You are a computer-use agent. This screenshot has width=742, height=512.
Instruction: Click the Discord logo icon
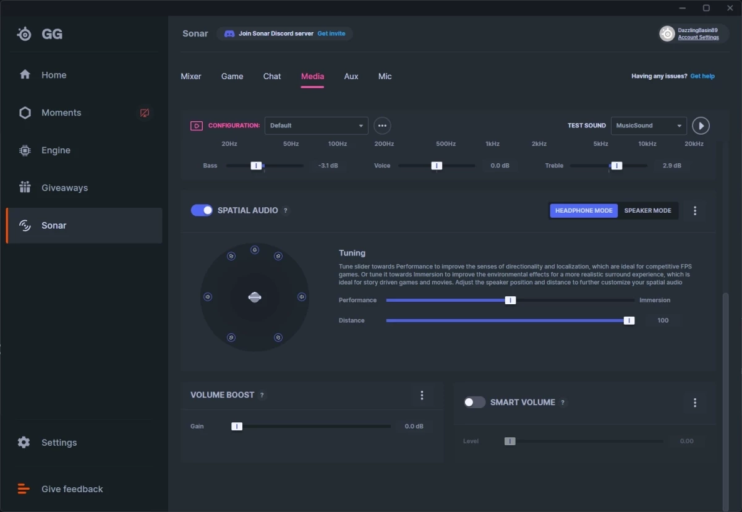pos(229,33)
